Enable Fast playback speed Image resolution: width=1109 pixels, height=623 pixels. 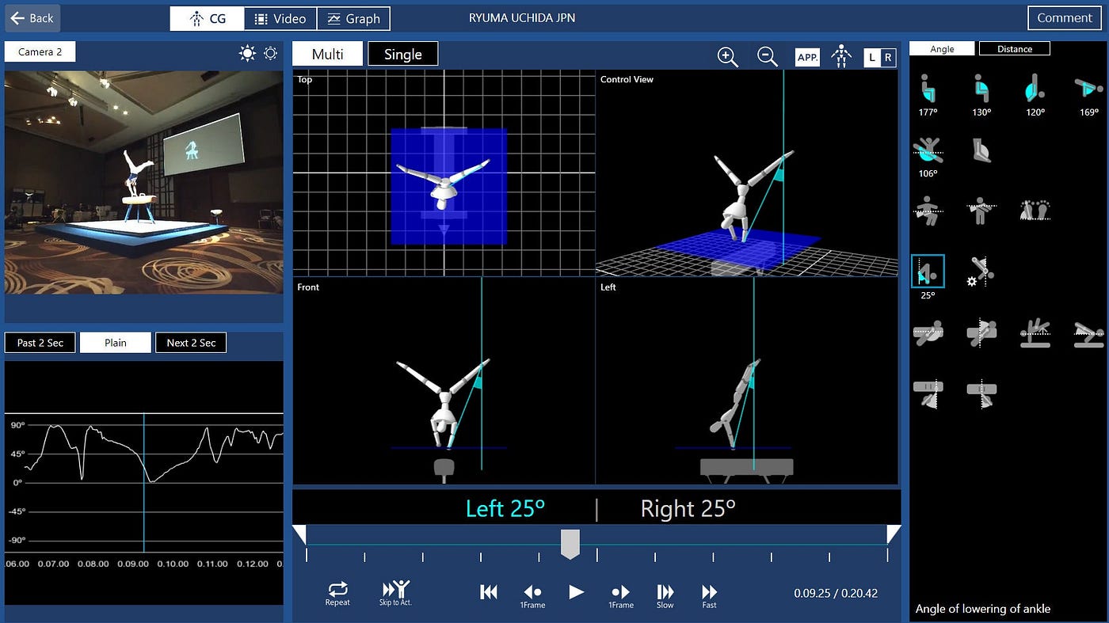click(x=709, y=595)
